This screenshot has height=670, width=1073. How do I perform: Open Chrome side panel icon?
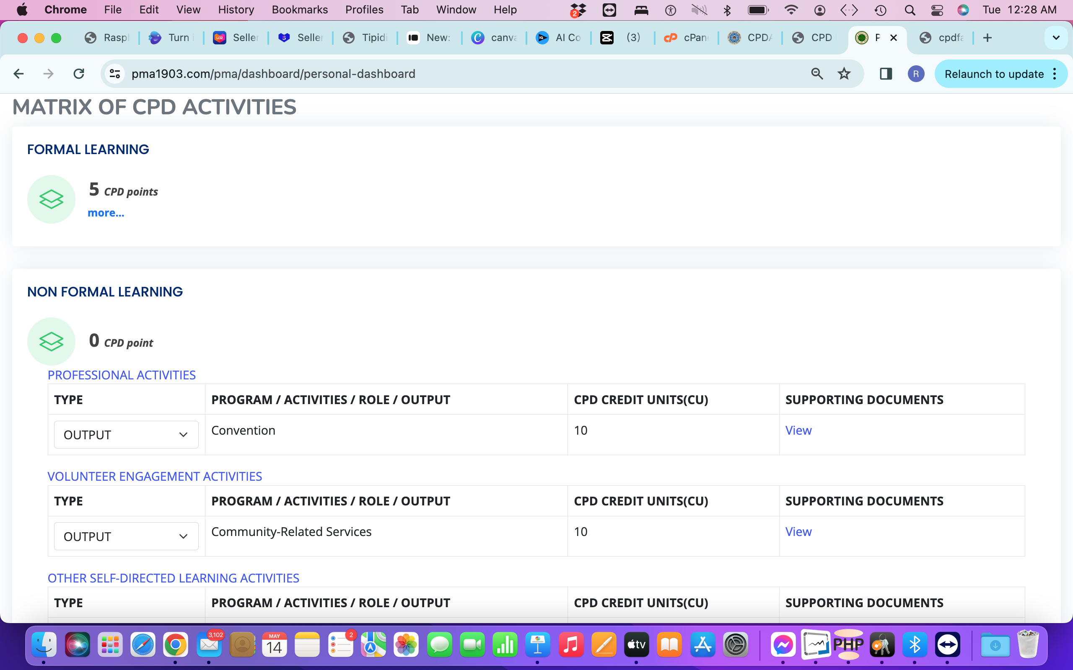pyautogui.click(x=886, y=74)
